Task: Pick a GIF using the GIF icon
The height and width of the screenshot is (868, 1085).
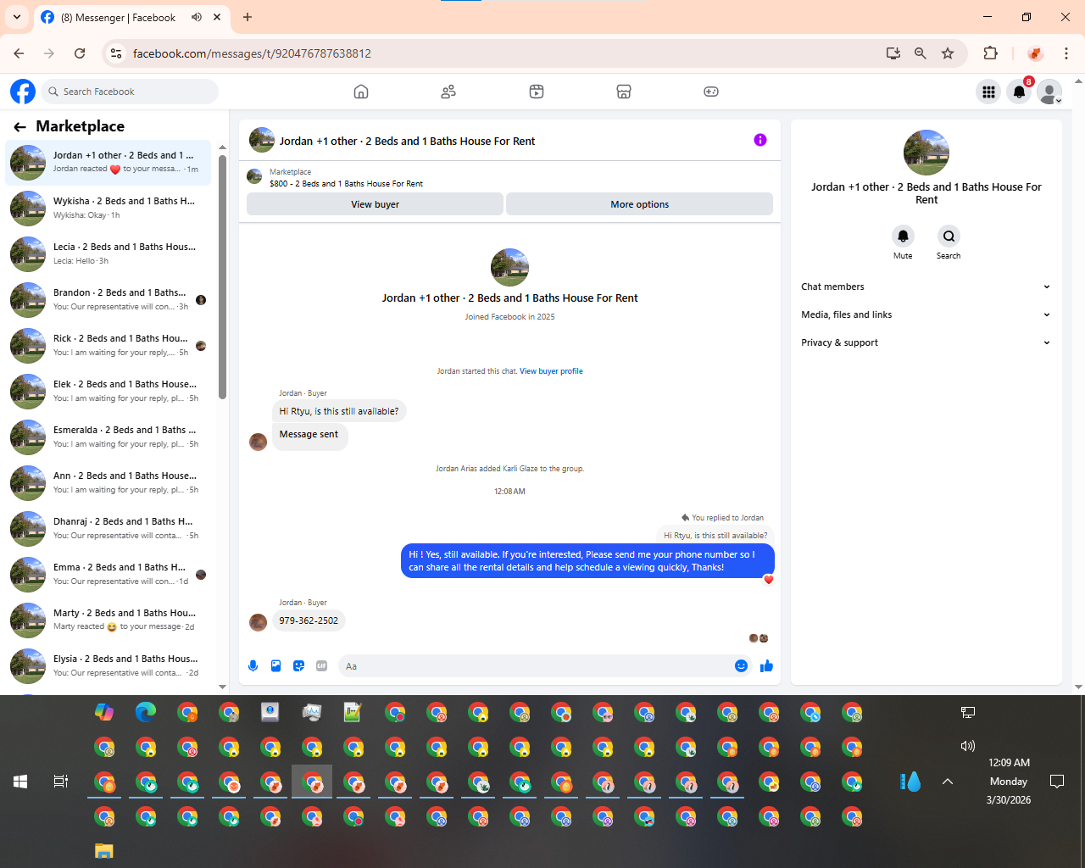Action: 321,666
